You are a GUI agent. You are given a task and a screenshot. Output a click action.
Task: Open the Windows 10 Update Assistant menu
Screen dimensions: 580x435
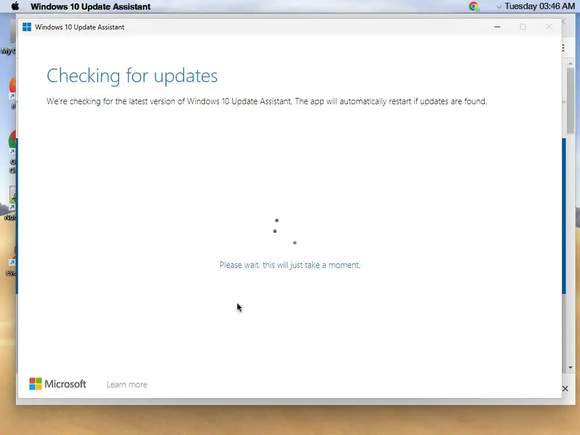click(90, 7)
